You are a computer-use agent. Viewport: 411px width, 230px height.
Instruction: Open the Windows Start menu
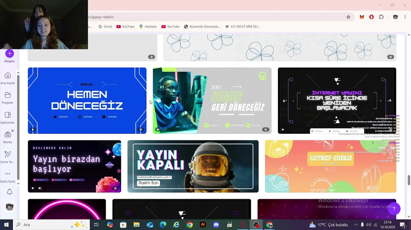pos(6,225)
